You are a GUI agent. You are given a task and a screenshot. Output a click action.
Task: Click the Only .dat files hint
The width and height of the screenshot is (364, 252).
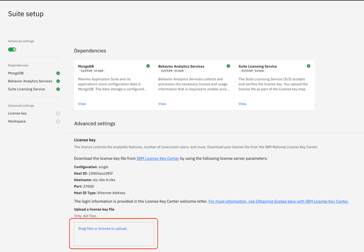coord(86,216)
